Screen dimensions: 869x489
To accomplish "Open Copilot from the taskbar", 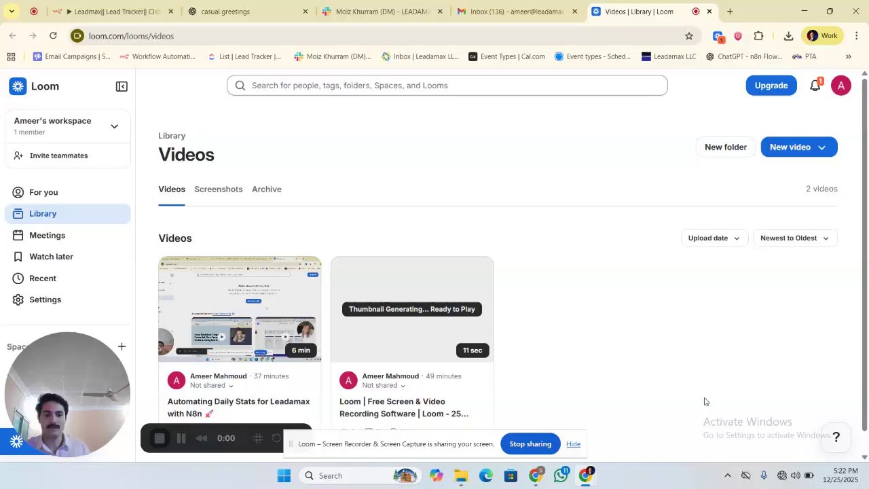I will 436,476.
